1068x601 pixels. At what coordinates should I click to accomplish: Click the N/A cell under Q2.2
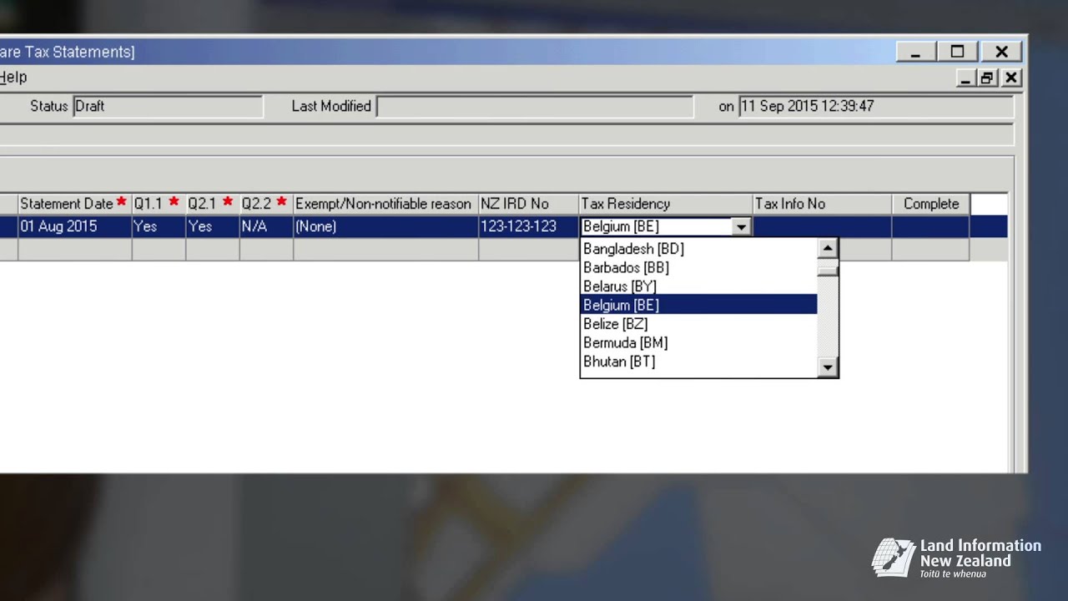tap(266, 226)
